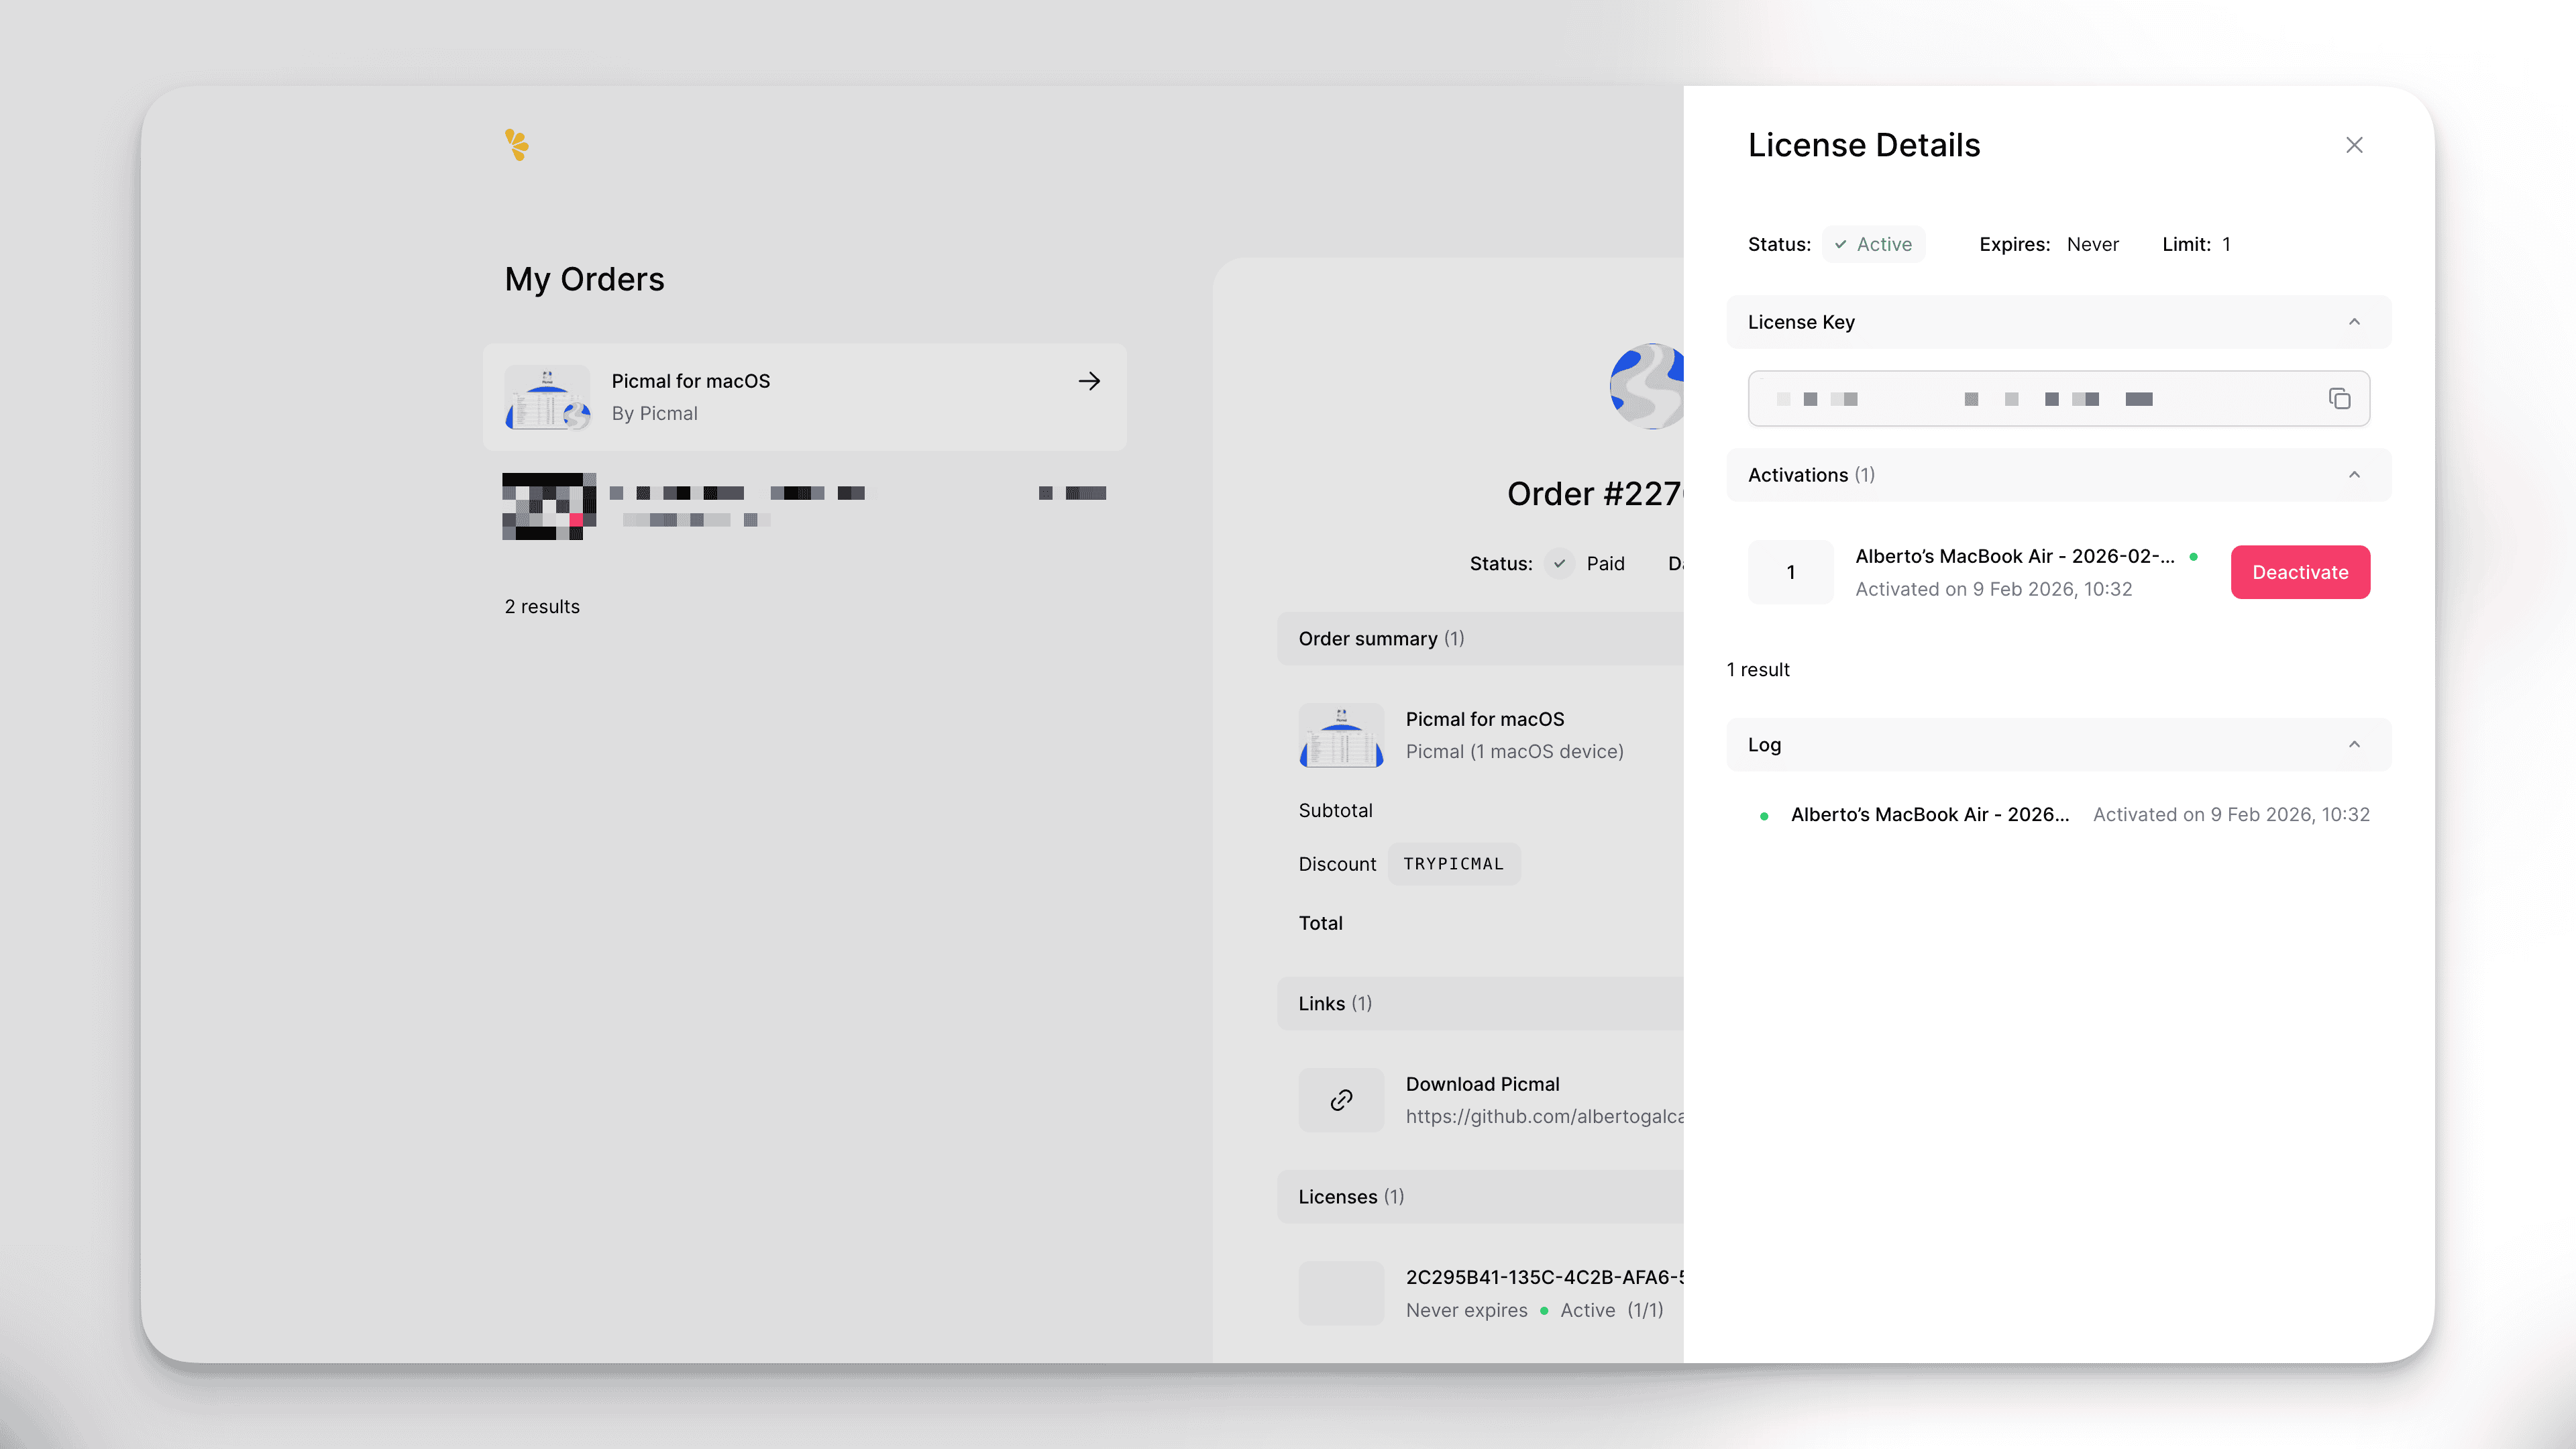Click the yellow logo in the header
The height and width of the screenshot is (1449, 2576).
[516, 145]
